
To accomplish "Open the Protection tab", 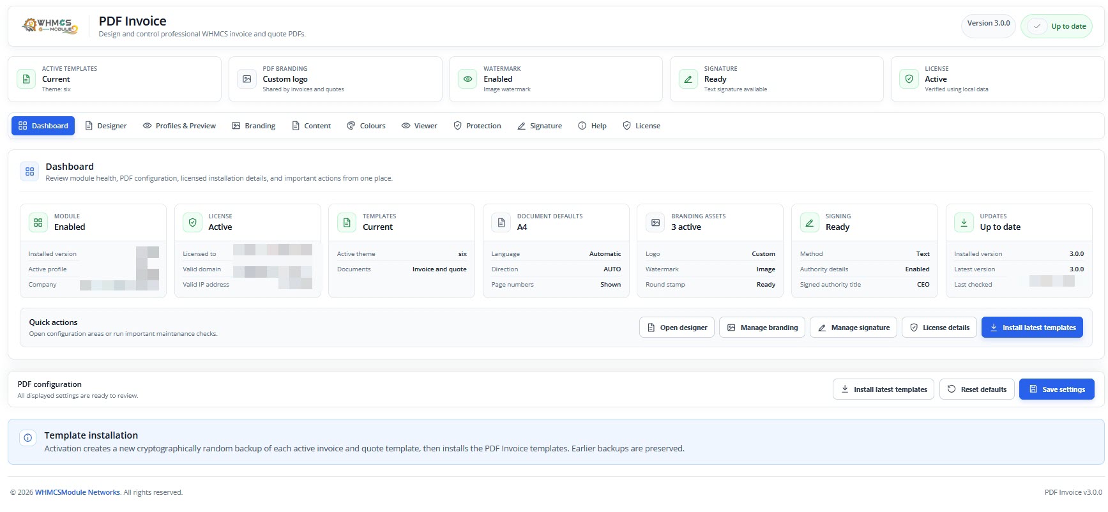I will click(478, 126).
